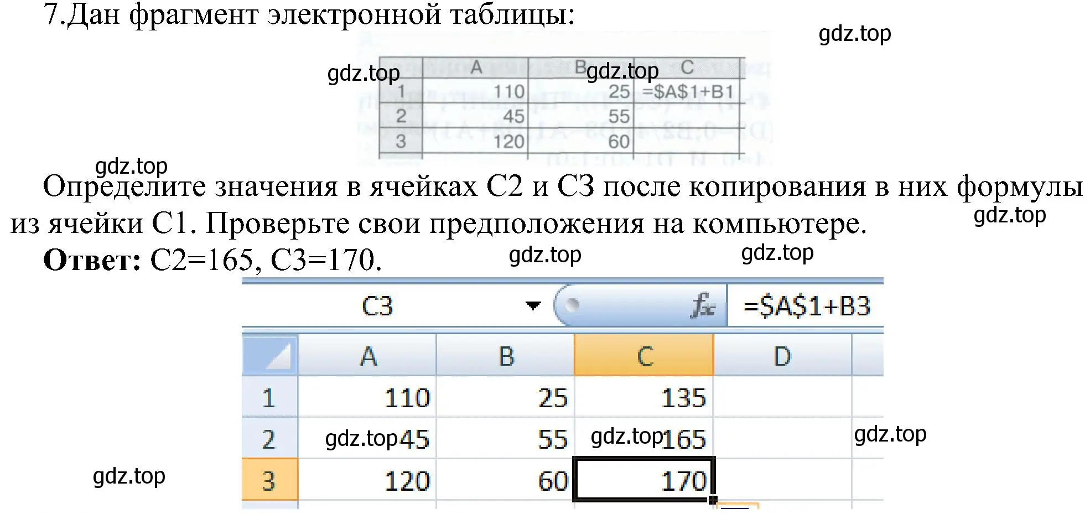Click the formula bar with =$A$1+B3
Viewport: 1090px width, 514px height.
806,305
